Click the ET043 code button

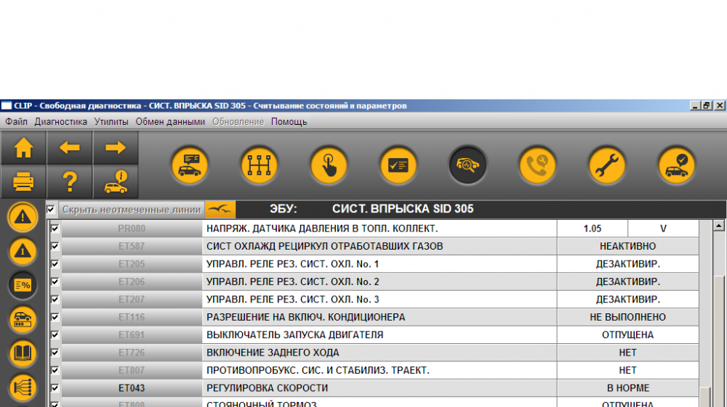pyautogui.click(x=132, y=388)
